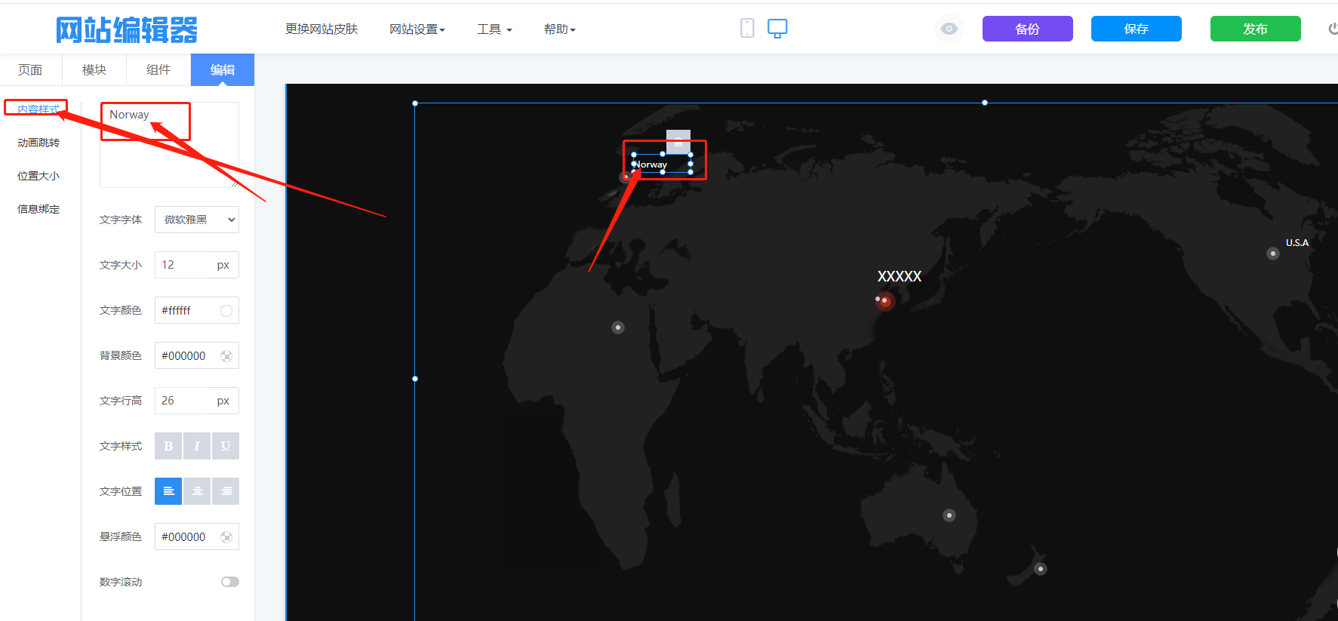1338x621 pixels.
Task: Align text to the center
Action: [x=197, y=491]
